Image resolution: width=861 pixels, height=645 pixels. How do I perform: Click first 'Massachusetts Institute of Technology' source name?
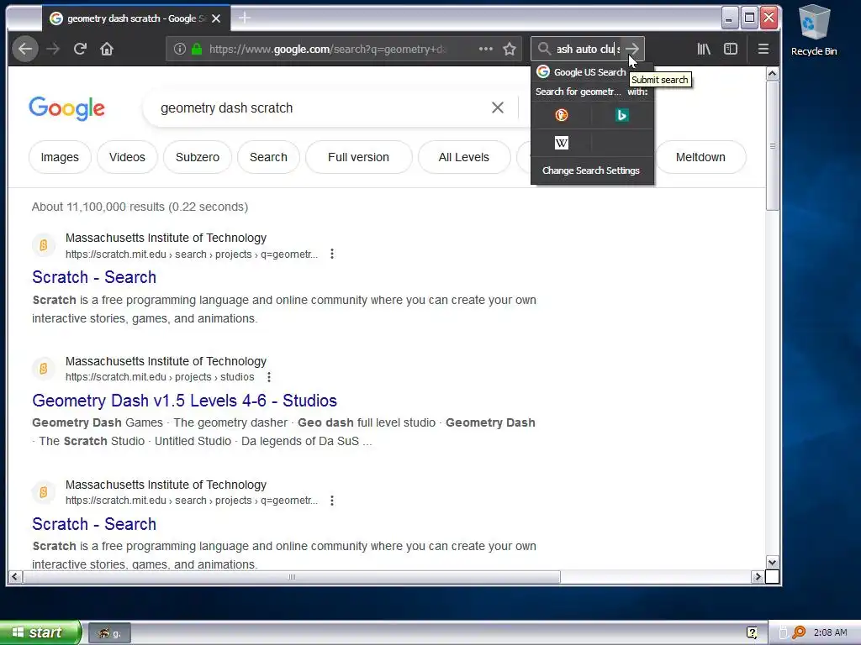(x=166, y=238)
